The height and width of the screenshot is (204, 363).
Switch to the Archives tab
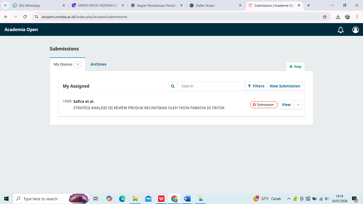[x=98, y=64]
